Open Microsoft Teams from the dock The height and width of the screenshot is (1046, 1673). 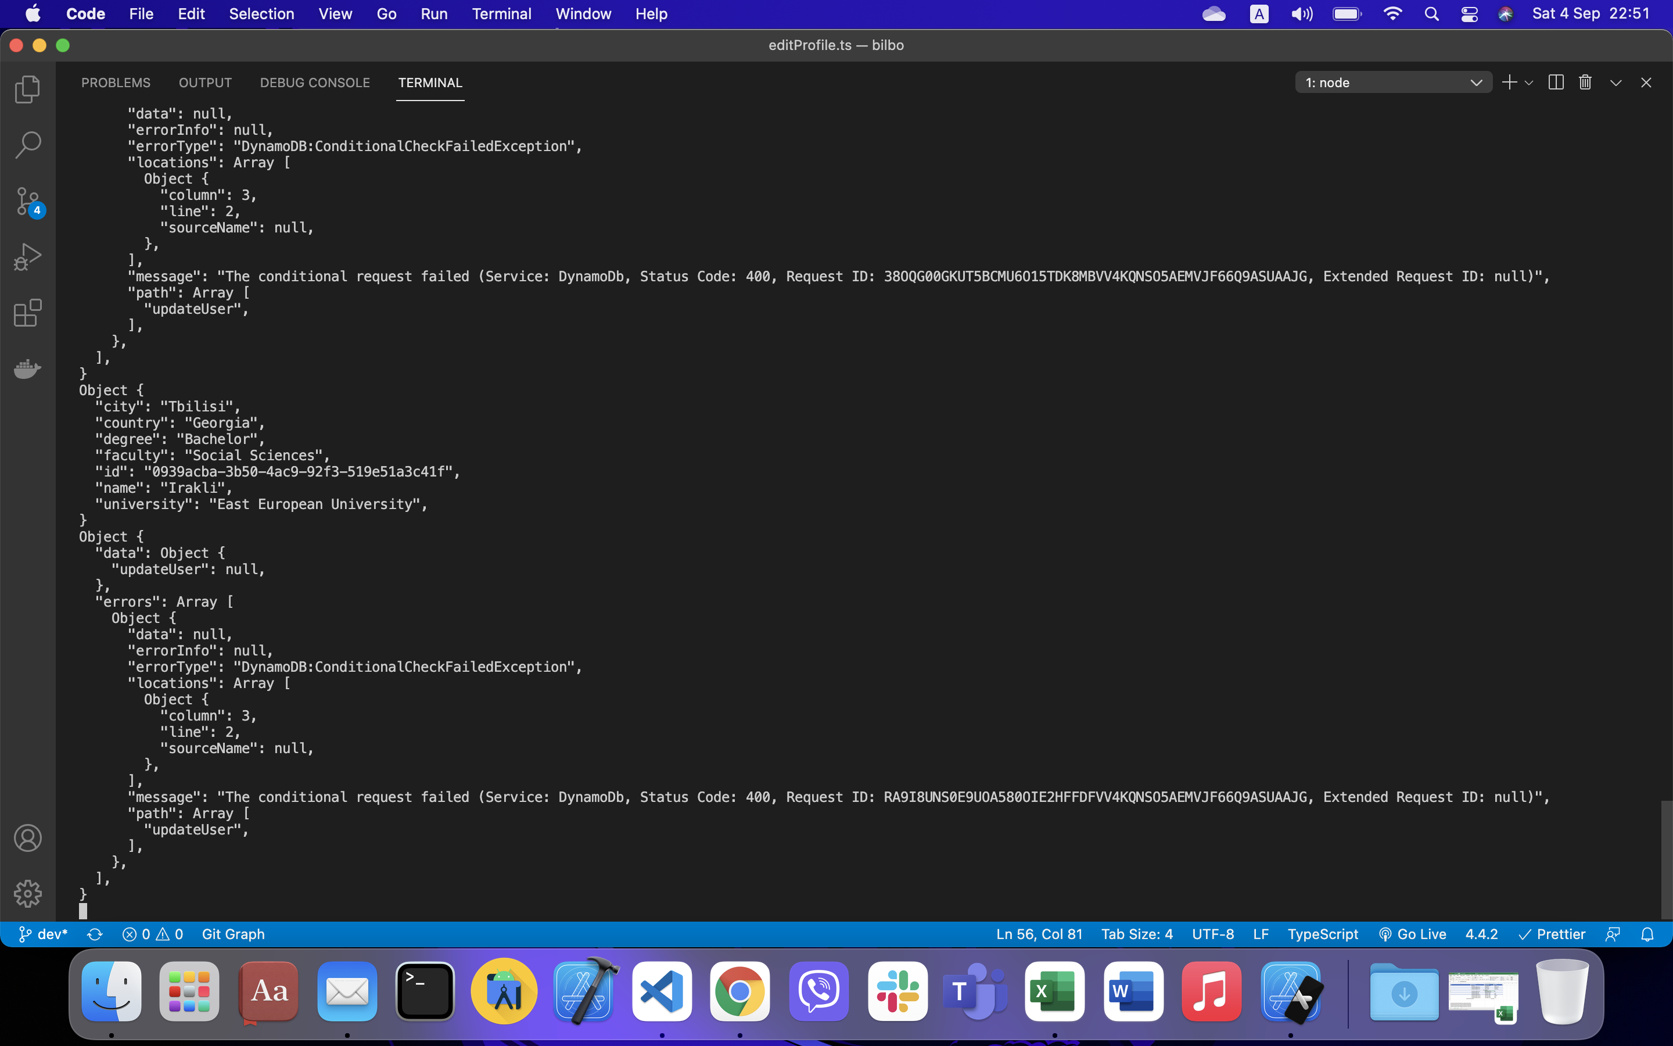pos(975,991)
